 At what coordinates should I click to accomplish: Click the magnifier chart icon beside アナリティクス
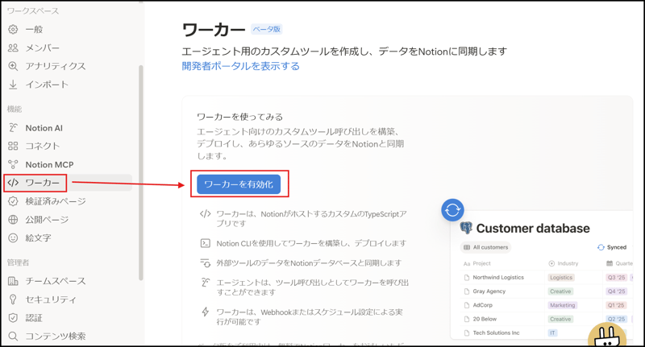click(x=13, y=66)
